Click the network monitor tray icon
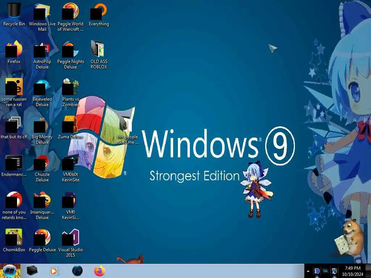Screen dimensions: 371x278 (x=326, y=271)
